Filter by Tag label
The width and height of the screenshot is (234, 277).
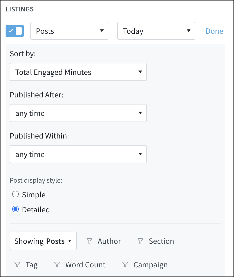point(32,265)
